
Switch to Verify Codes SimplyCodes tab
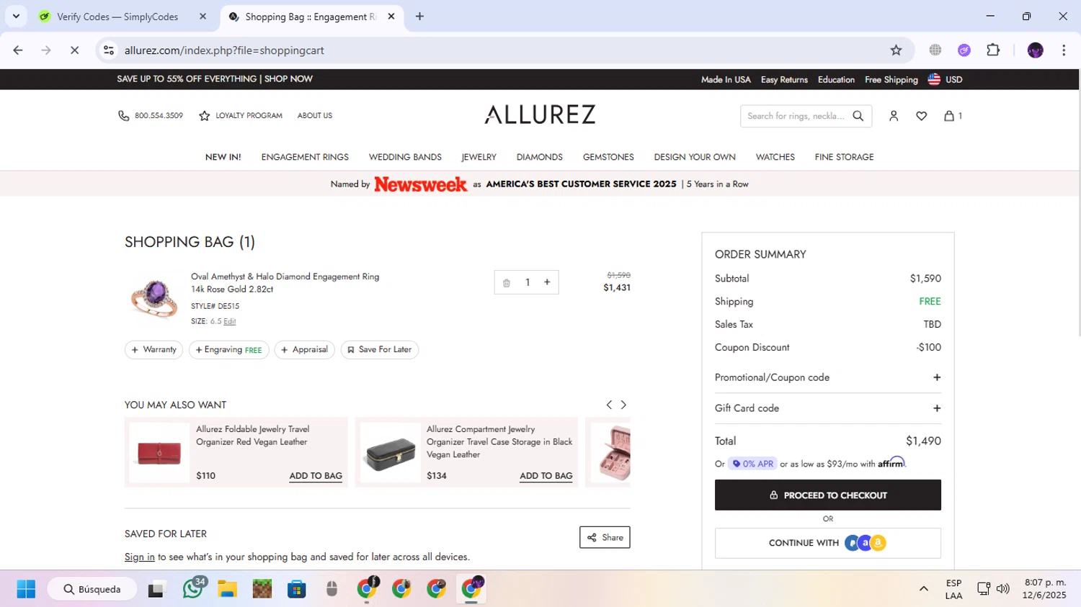pyautogui.click(x=123, y=17)
